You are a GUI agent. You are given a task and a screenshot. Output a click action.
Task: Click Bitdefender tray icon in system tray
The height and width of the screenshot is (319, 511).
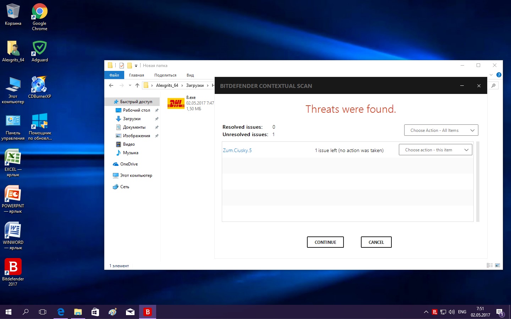coord(435,312)
